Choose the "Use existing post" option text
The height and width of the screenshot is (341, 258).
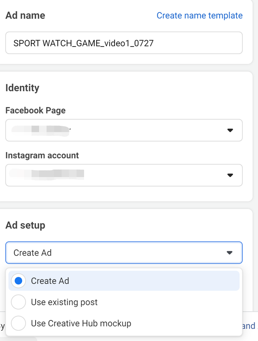(64, 302)
